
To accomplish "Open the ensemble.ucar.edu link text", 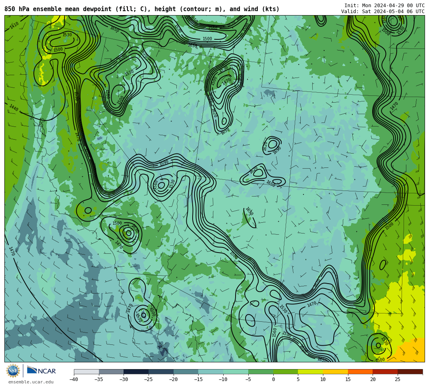I will coord(31,382).
